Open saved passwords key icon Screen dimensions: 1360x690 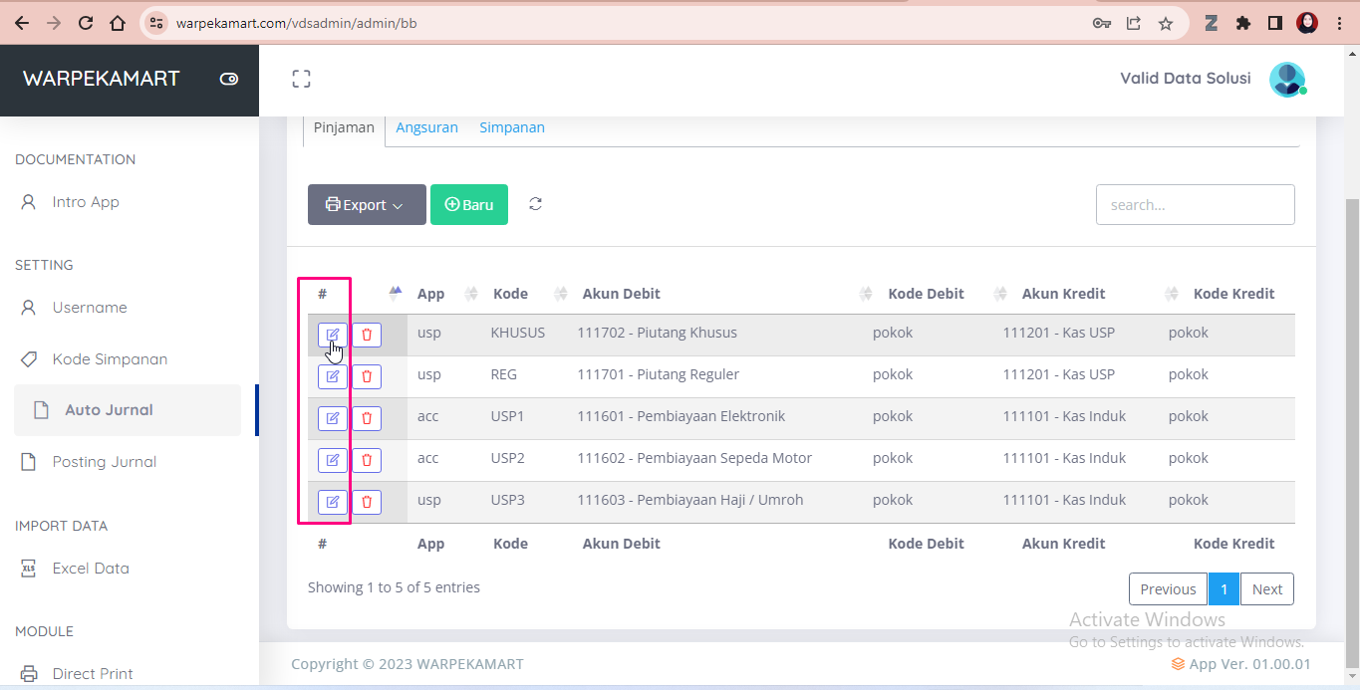1102,23
